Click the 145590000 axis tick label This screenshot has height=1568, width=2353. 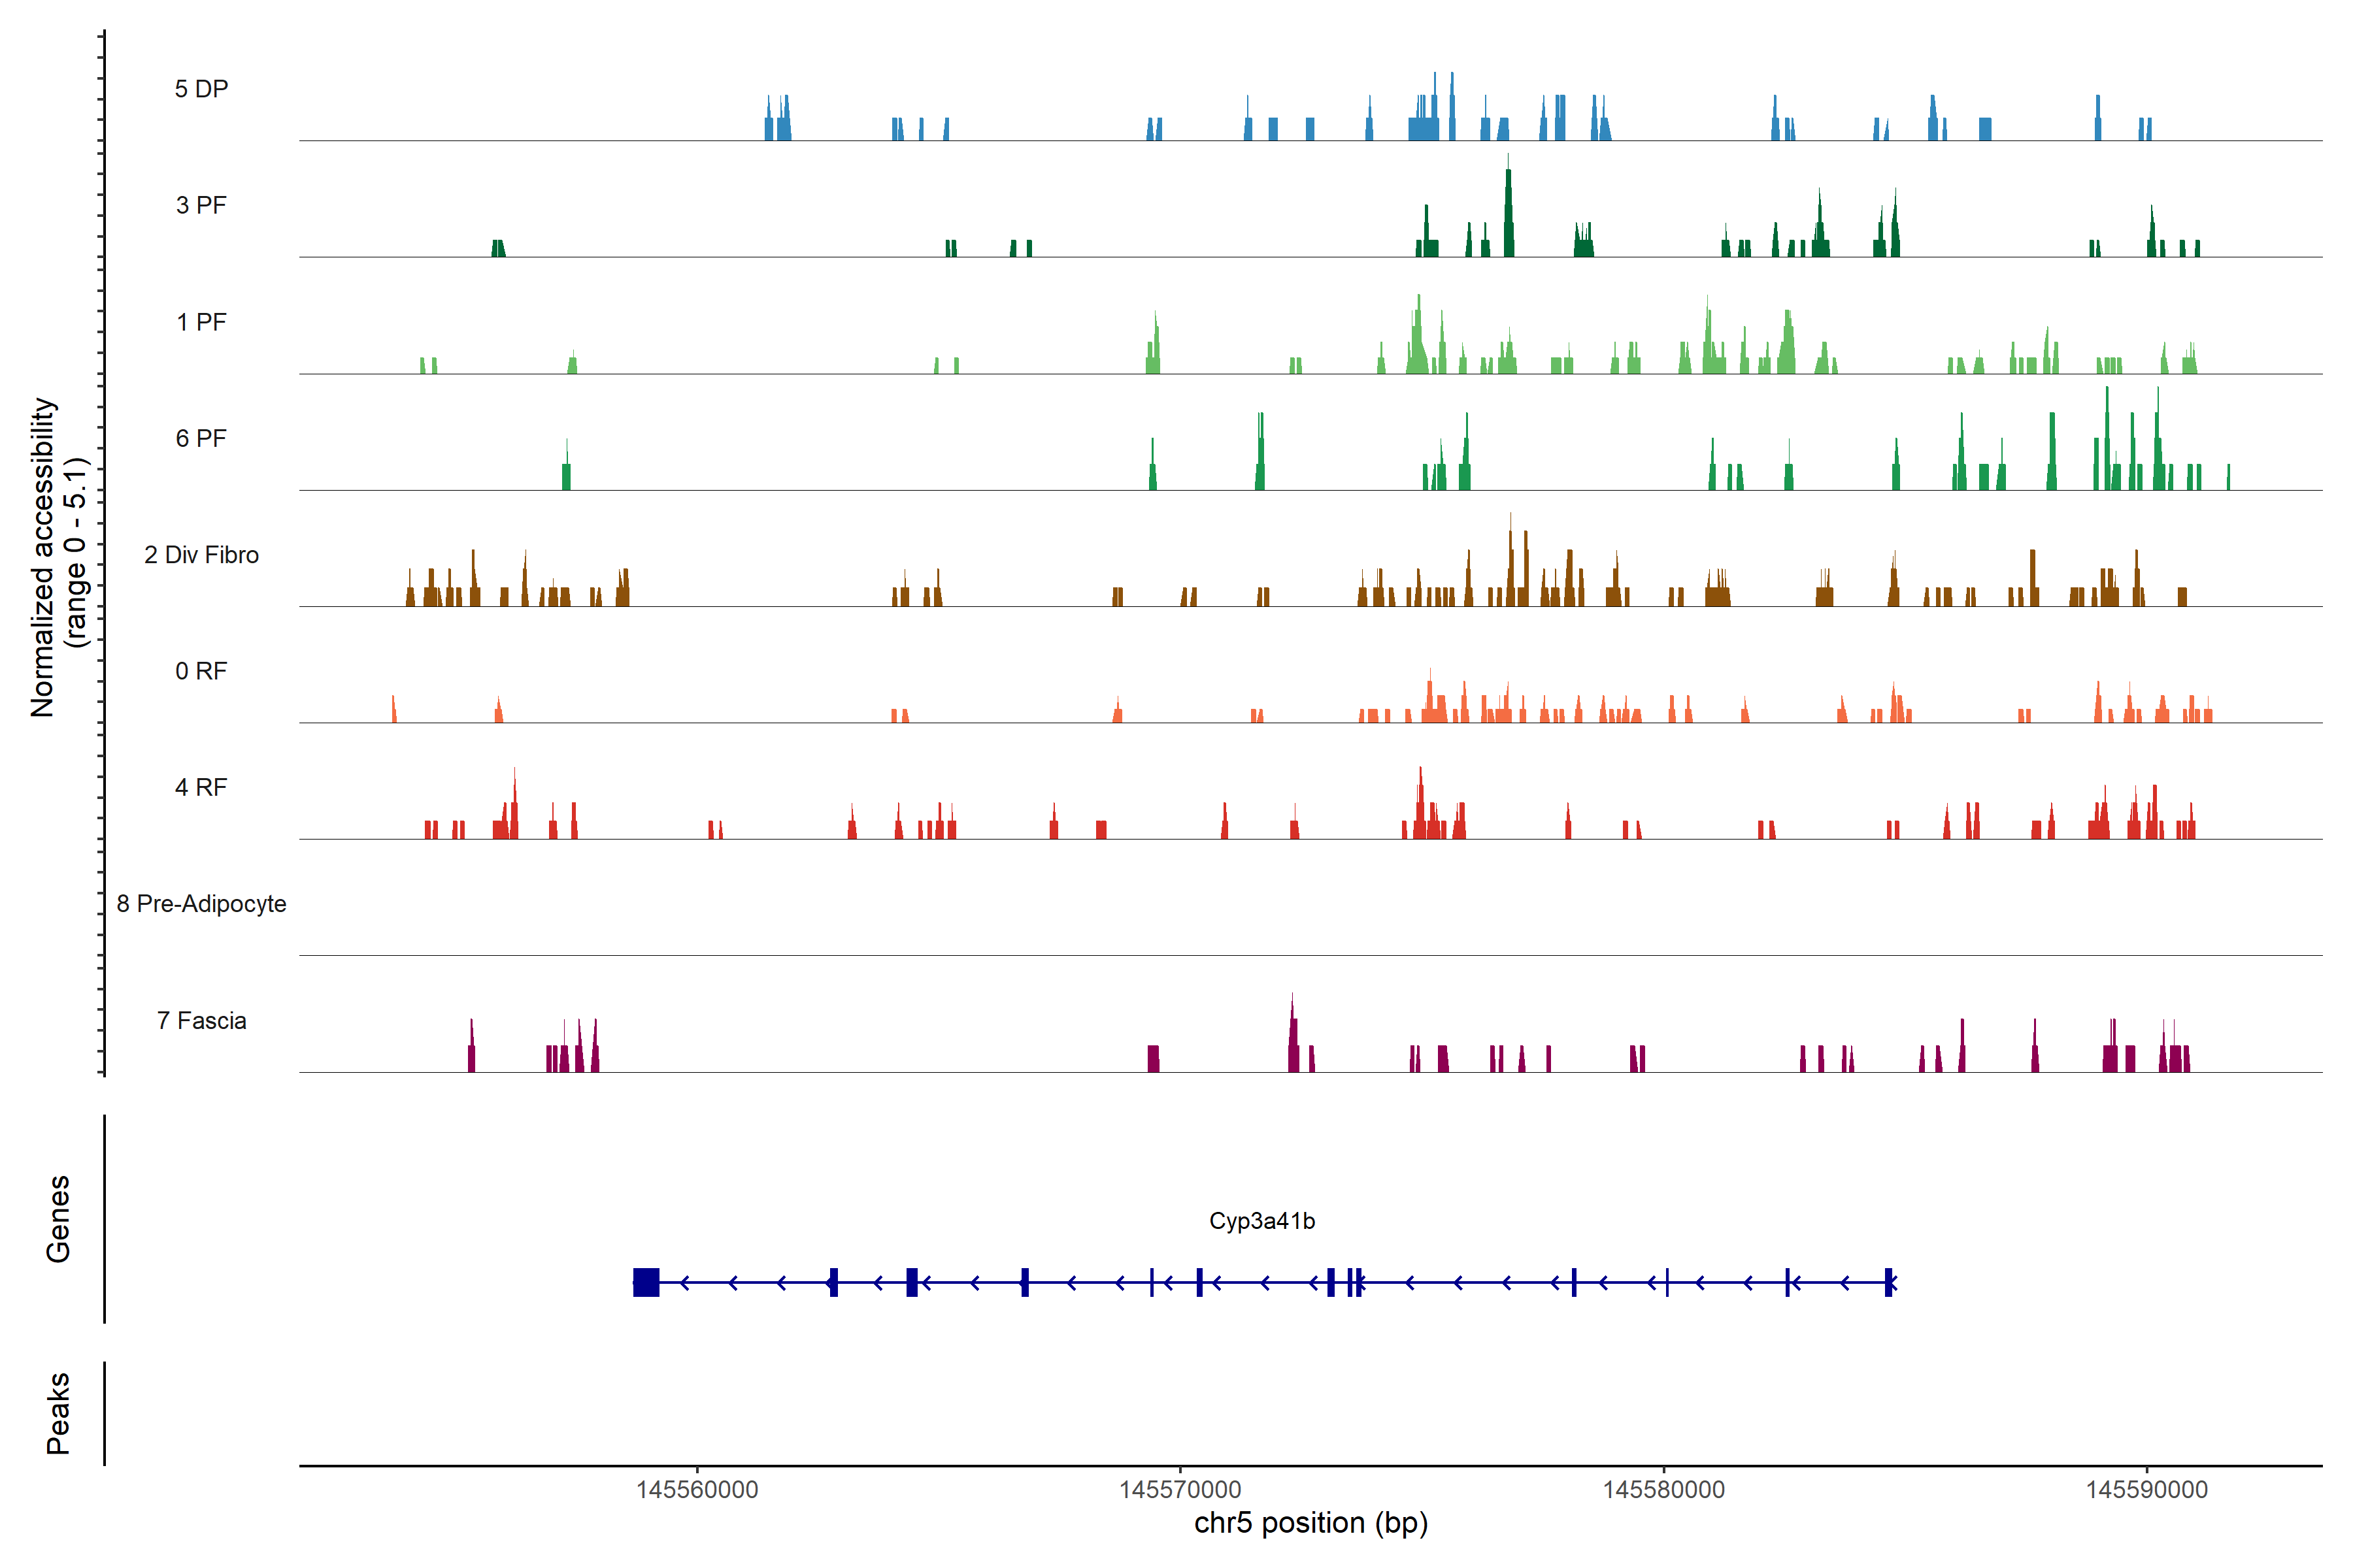click(2147, 1490)
